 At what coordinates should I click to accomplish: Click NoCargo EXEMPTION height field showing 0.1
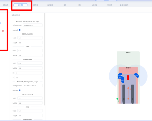tap(30, 68)
